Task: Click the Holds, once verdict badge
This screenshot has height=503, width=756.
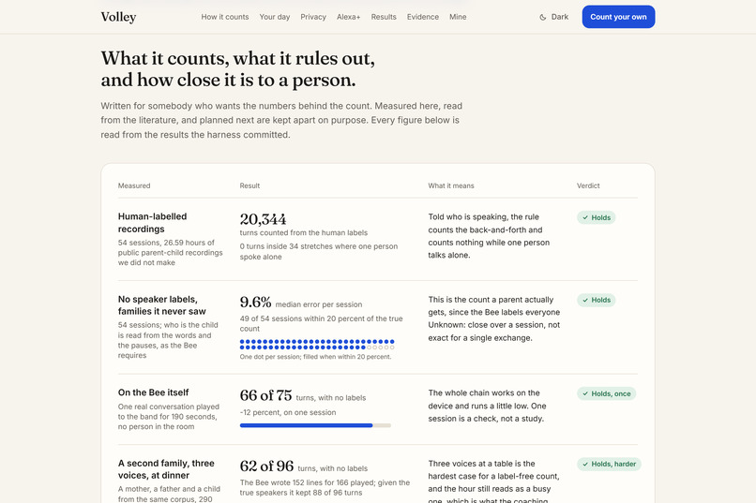Action: click(x=606, y=393)
